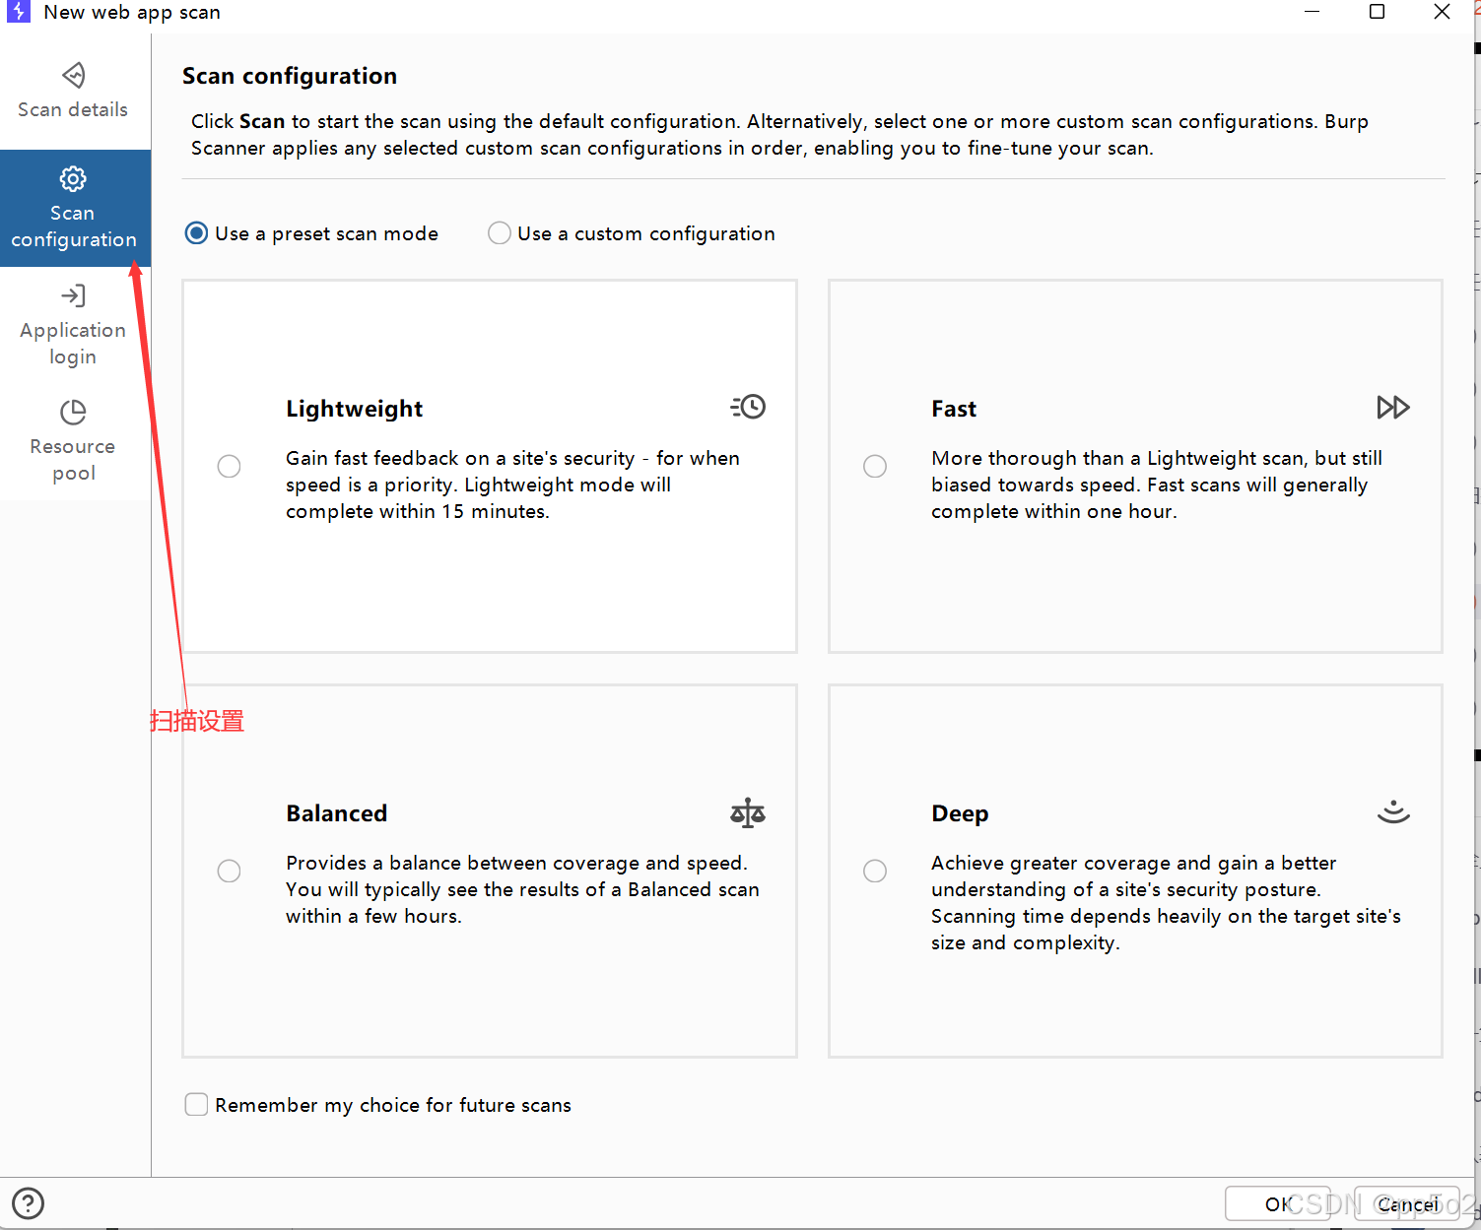Screen dimensions: 1481x1230
Task: Go to the Resource pool section
Action: click(x=74, y=441)
